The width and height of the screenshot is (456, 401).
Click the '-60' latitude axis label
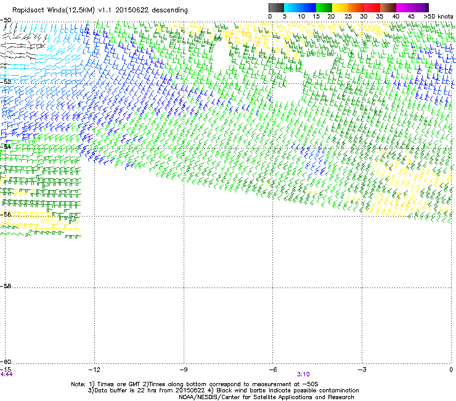tap(6, 362)
